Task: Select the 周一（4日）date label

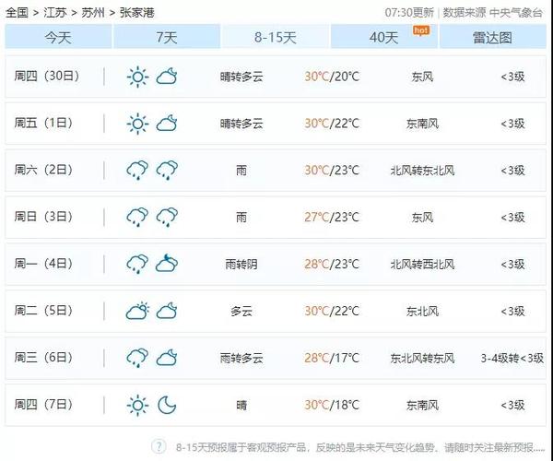Action: tap(43, 264)
